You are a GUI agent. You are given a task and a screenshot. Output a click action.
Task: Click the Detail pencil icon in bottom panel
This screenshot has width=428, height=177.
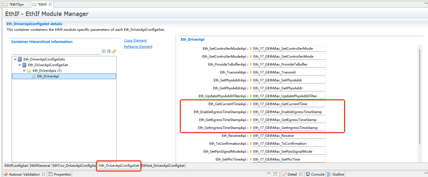click(284, 174)
